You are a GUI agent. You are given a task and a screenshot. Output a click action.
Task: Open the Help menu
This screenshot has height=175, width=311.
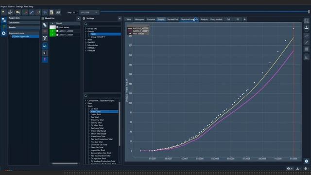pos(31,6)
